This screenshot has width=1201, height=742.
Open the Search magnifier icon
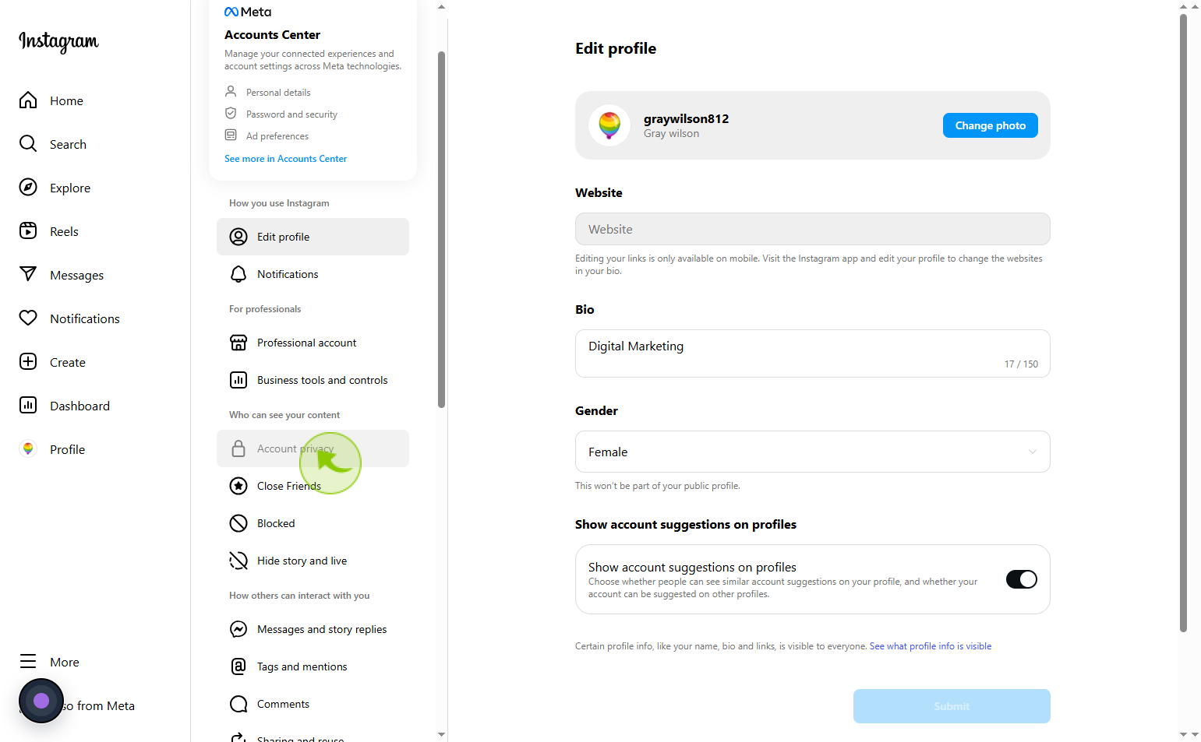pyautogui.click(x=28, y=143)
